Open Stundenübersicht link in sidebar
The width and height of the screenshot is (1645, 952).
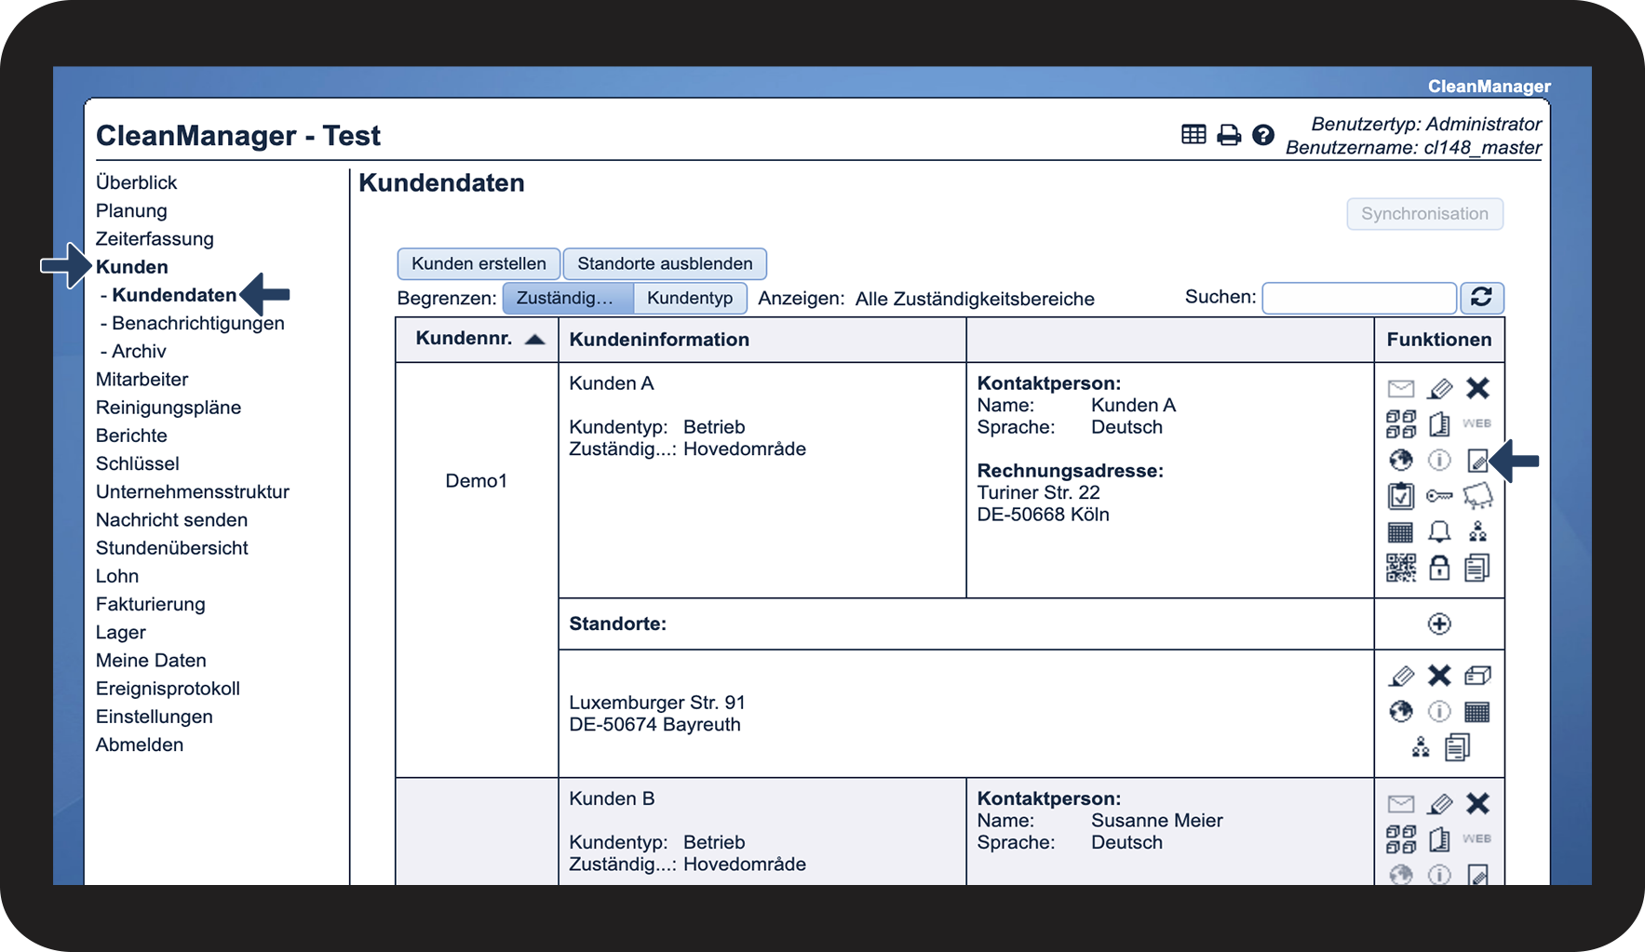point(172,548)
